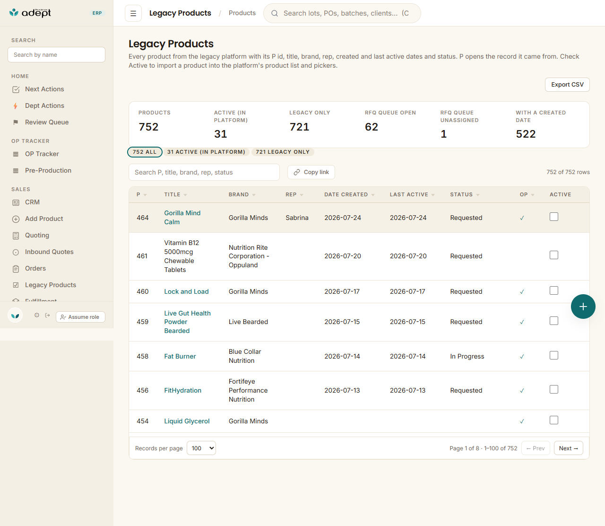Click the leaf avatar at the sidebar bottom
This screenshot has height=526, width=605.
point(15,316)
